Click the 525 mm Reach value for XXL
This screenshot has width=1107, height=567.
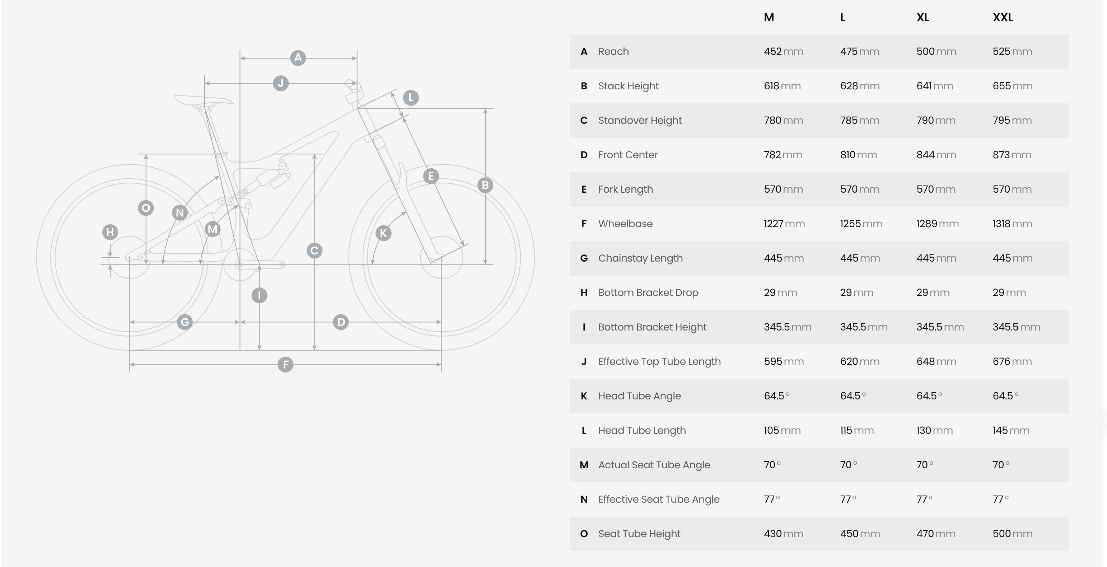[x=1012, y=52]
